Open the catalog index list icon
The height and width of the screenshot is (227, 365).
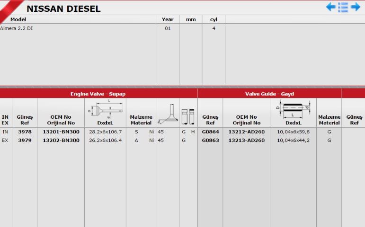tap(343, 7)
